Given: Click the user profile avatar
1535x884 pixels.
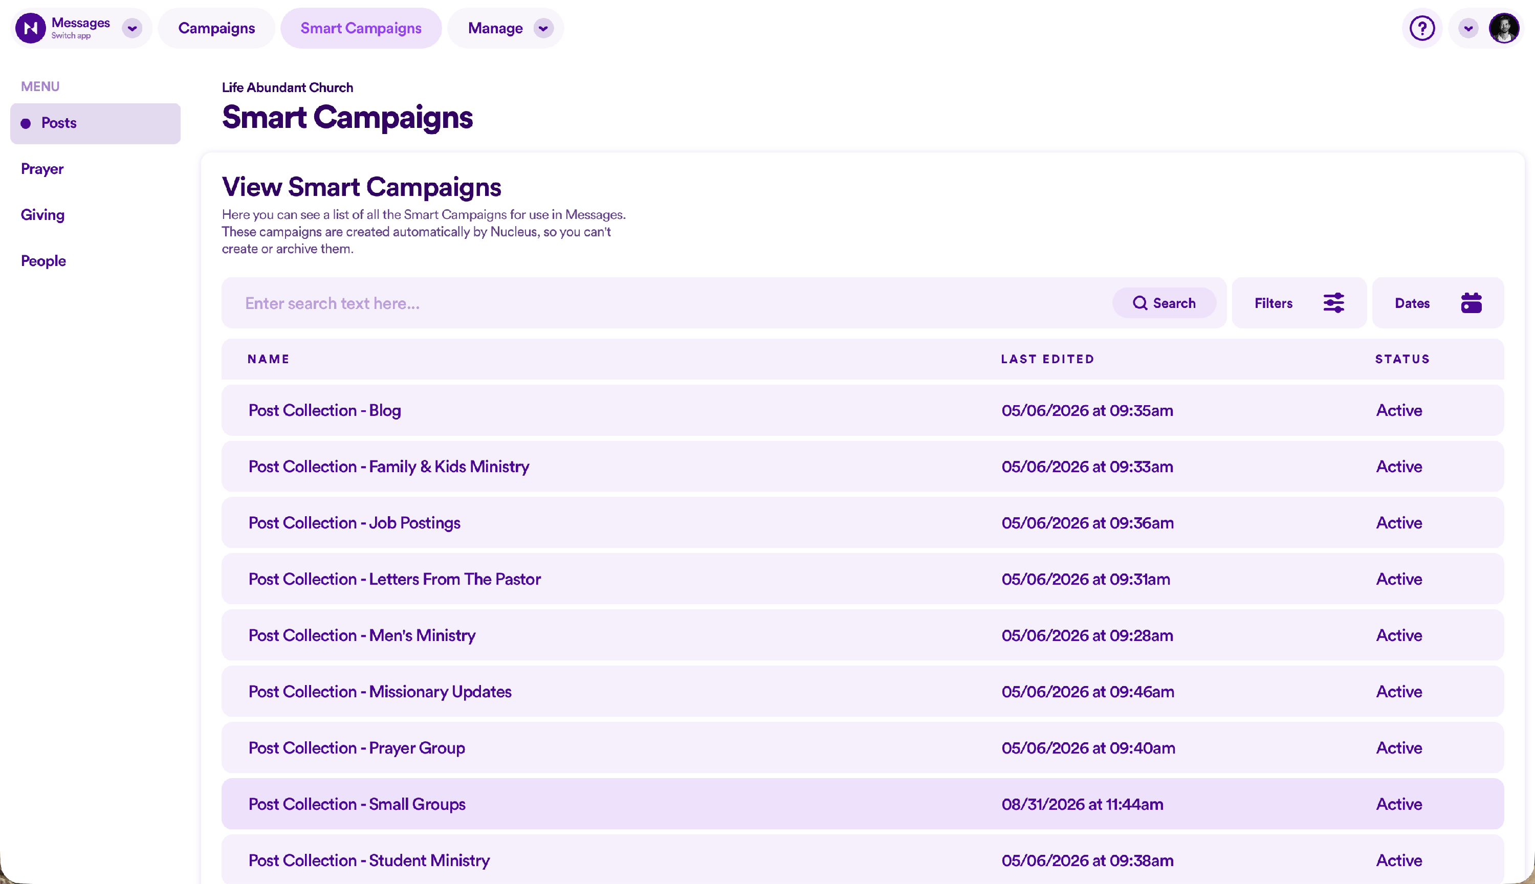Looking at the screenshot, I should pyautogui.click(x=1503, y=28).
